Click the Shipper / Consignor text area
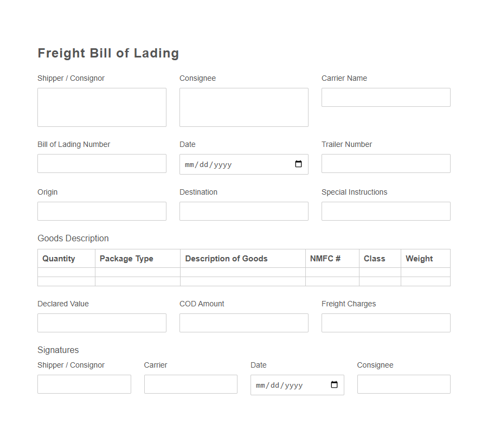 tap(101, 107)
